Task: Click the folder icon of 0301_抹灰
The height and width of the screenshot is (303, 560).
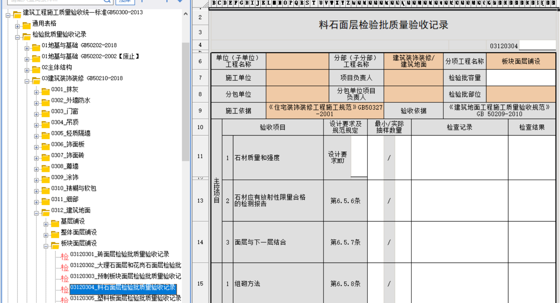Action: (x=46, y=92)
